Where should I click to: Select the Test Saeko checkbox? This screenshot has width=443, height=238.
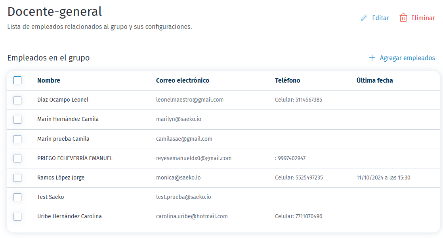tap(17, 197)
